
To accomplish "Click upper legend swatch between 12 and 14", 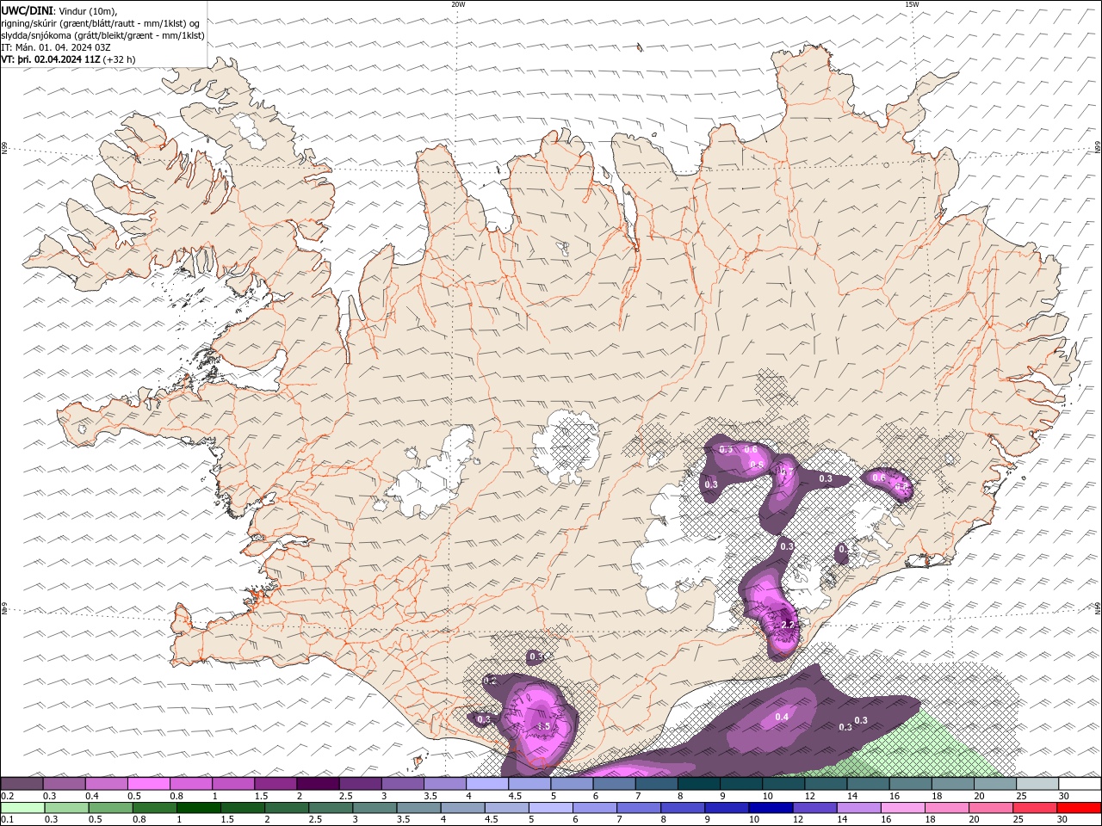I will pos(826,784).
